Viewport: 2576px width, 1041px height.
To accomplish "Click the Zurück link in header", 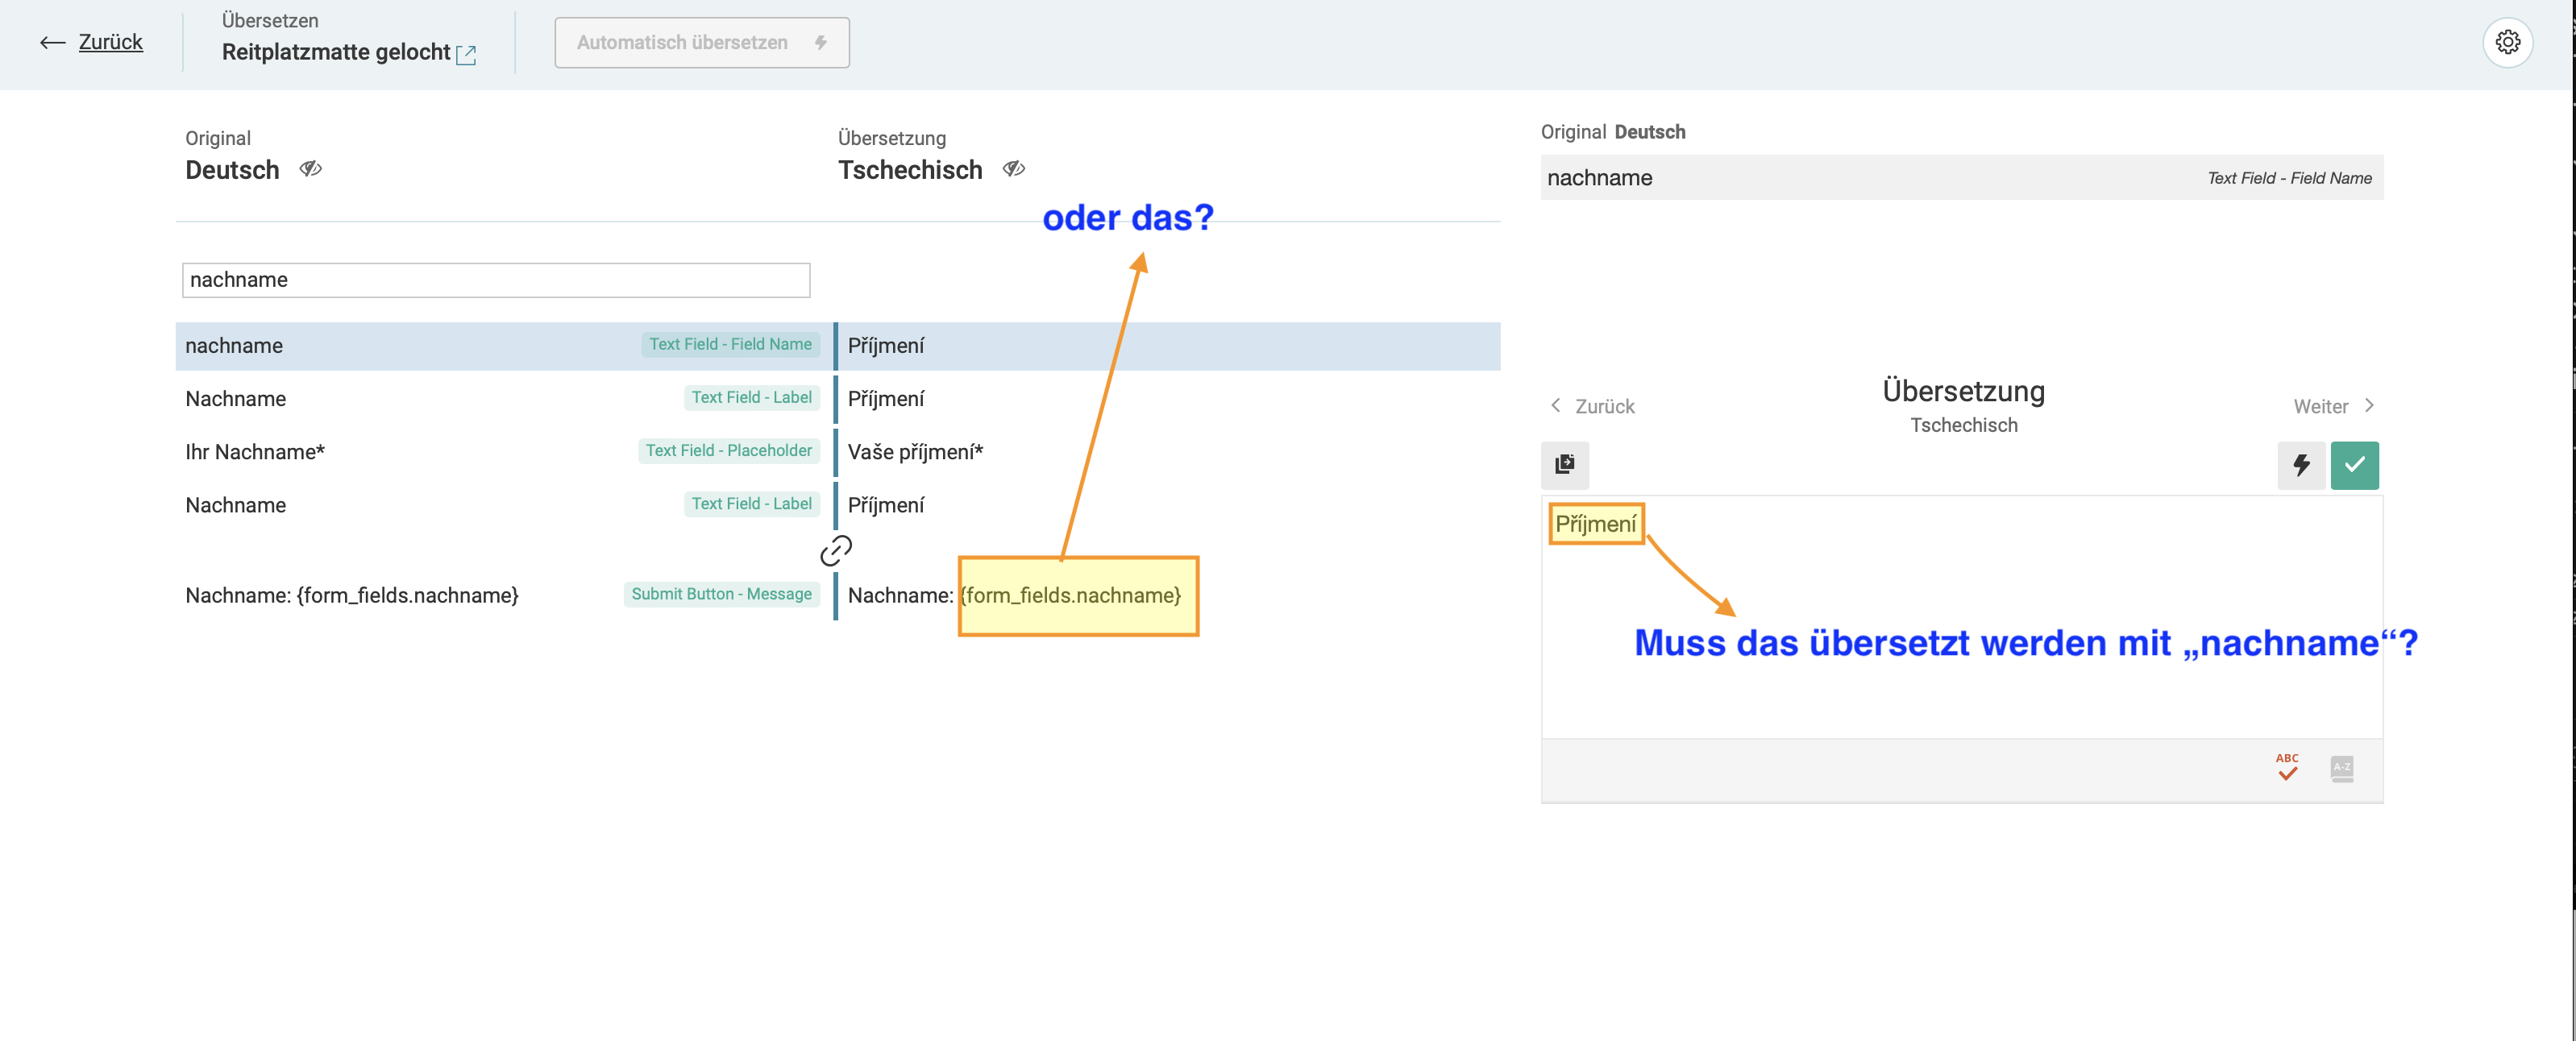I will click(110, 42).
